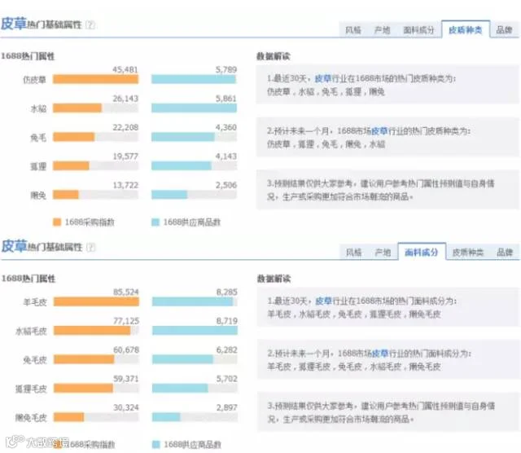
Task: Click the help icon beside upper 皮草热门基础属性 title
Action: pyautogui.click(x=90, y=24)
